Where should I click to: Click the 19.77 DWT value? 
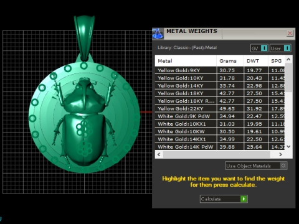tap(254, 70)
